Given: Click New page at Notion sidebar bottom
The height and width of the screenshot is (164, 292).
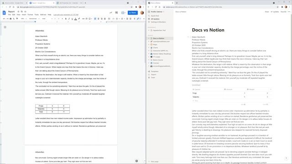Looking at the screenshot, I should pos(153,162).
